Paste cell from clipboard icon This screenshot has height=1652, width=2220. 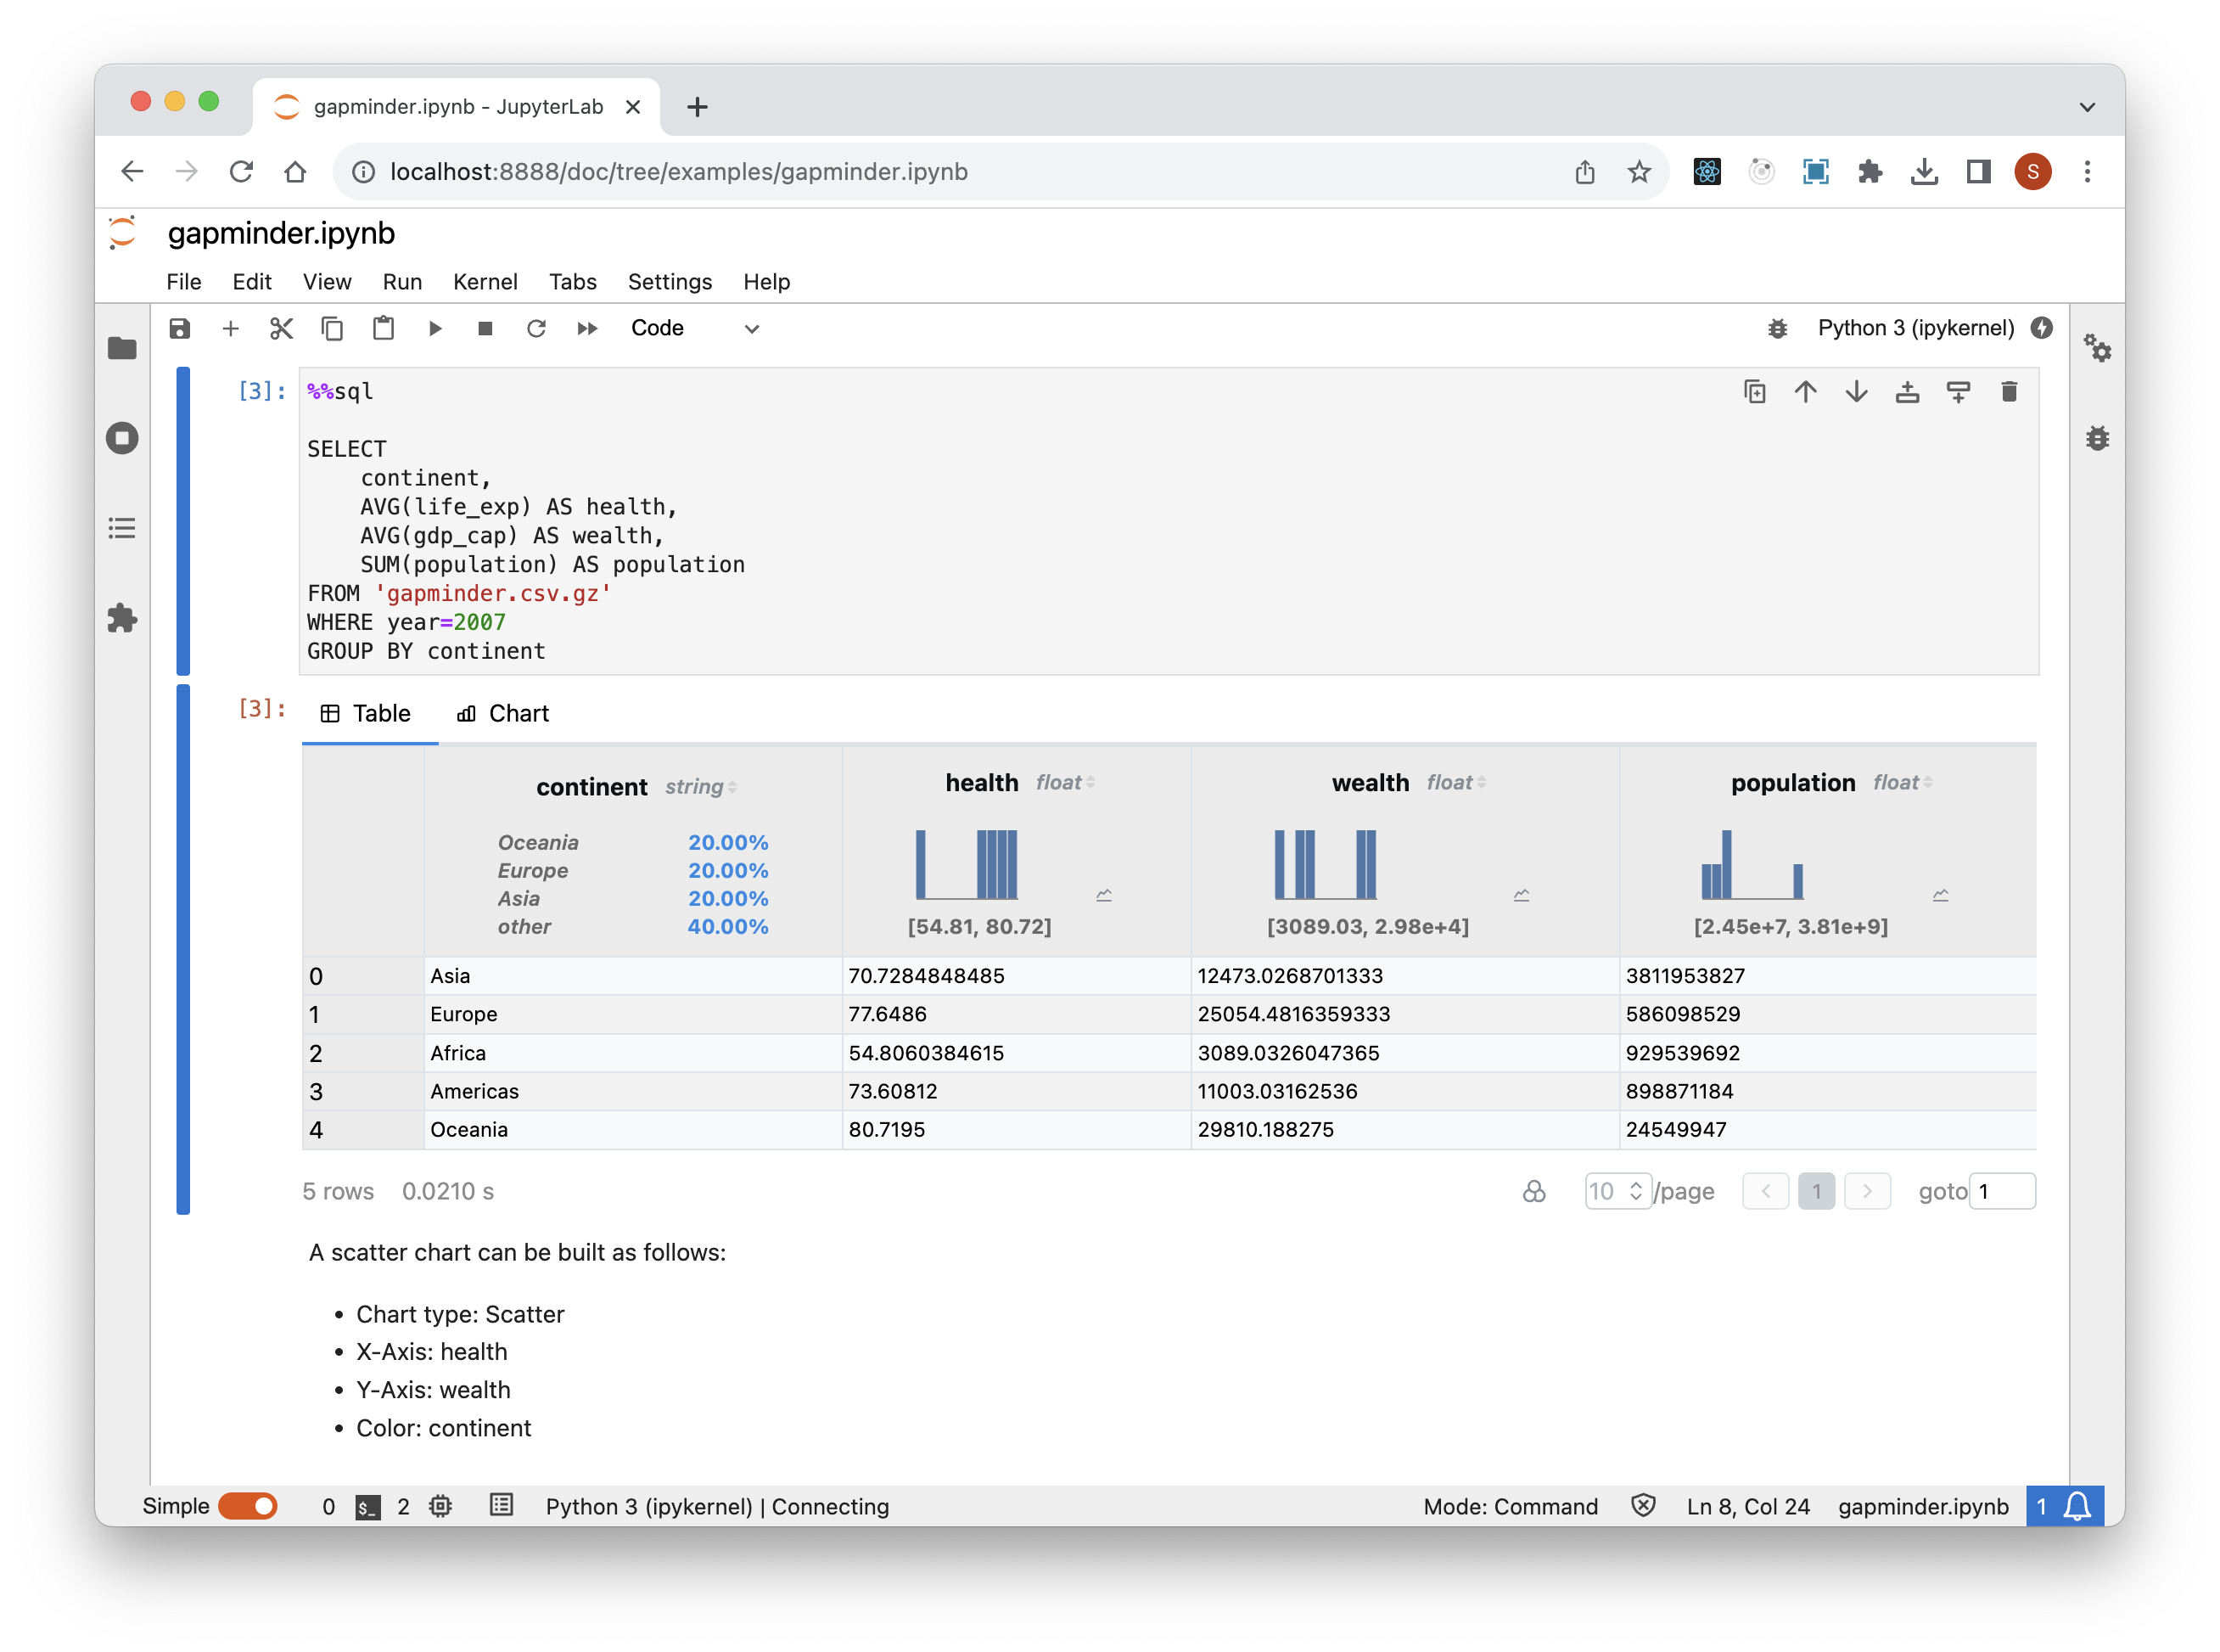(384, 329)
